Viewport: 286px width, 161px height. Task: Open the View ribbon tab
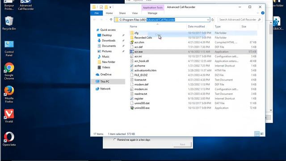(x=135, y=13)
